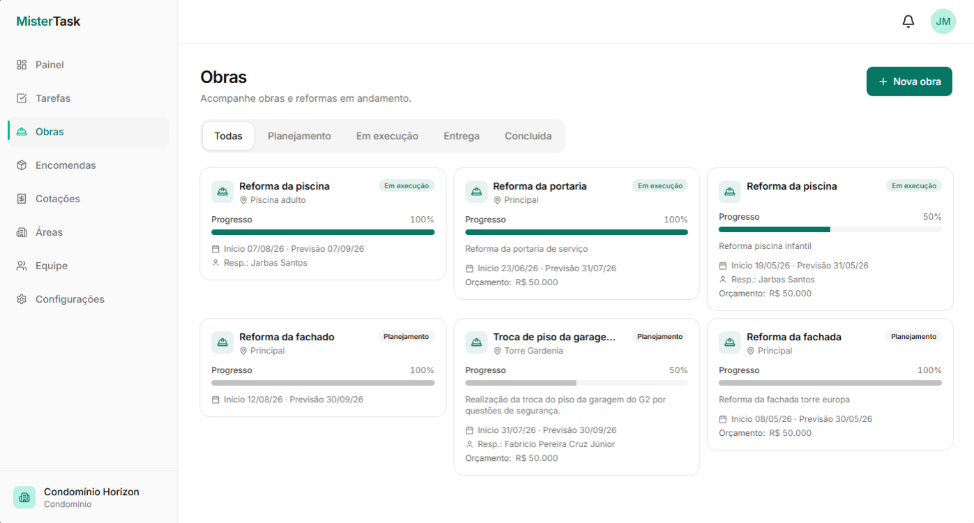This screenshot has height=523, width=974.
Task: Open Cotações in the sidebar
Action: pos(88,199)
